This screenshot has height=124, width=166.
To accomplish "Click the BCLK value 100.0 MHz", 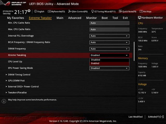I will point(143,41).
